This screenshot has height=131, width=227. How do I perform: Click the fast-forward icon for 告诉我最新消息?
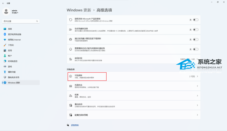(71, 30)
